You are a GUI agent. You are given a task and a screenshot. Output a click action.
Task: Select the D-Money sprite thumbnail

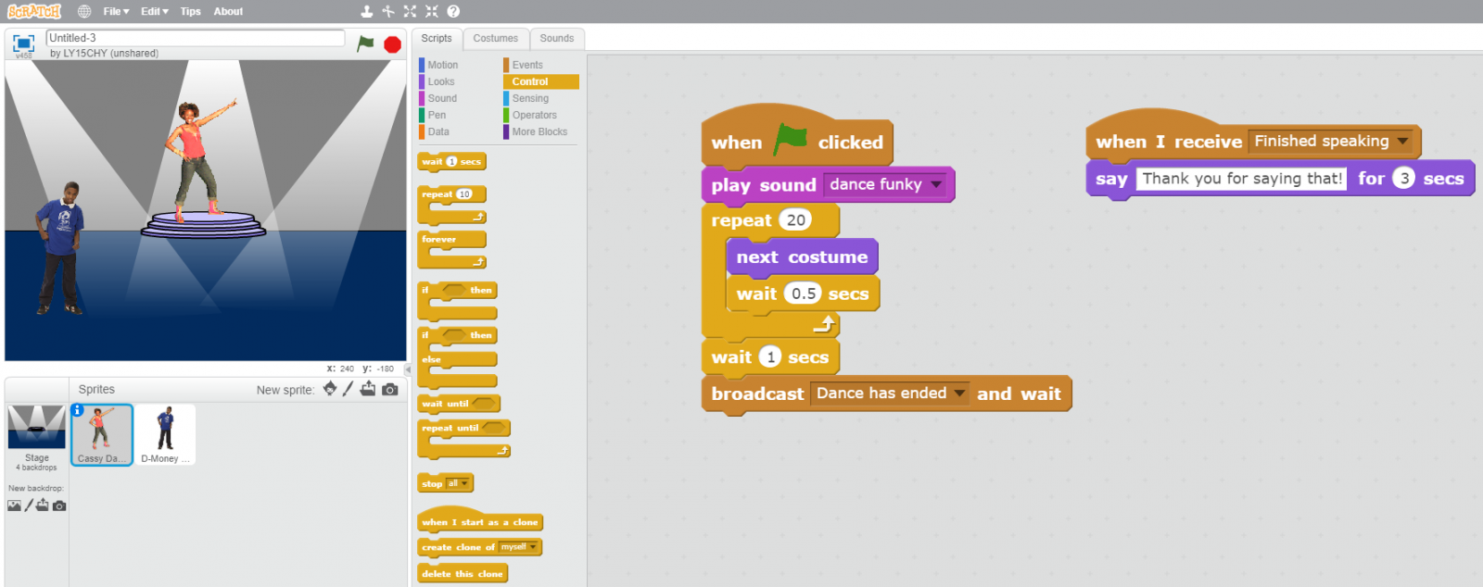pos(165,433)
